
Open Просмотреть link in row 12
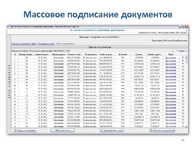coord(171,92)
